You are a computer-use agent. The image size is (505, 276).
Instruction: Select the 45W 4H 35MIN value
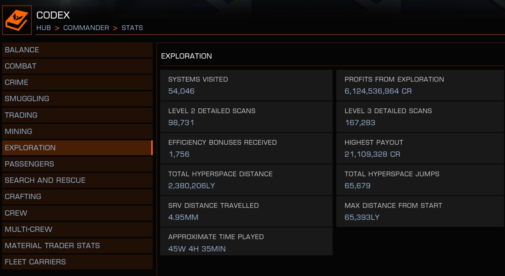[x=197, y=249]
